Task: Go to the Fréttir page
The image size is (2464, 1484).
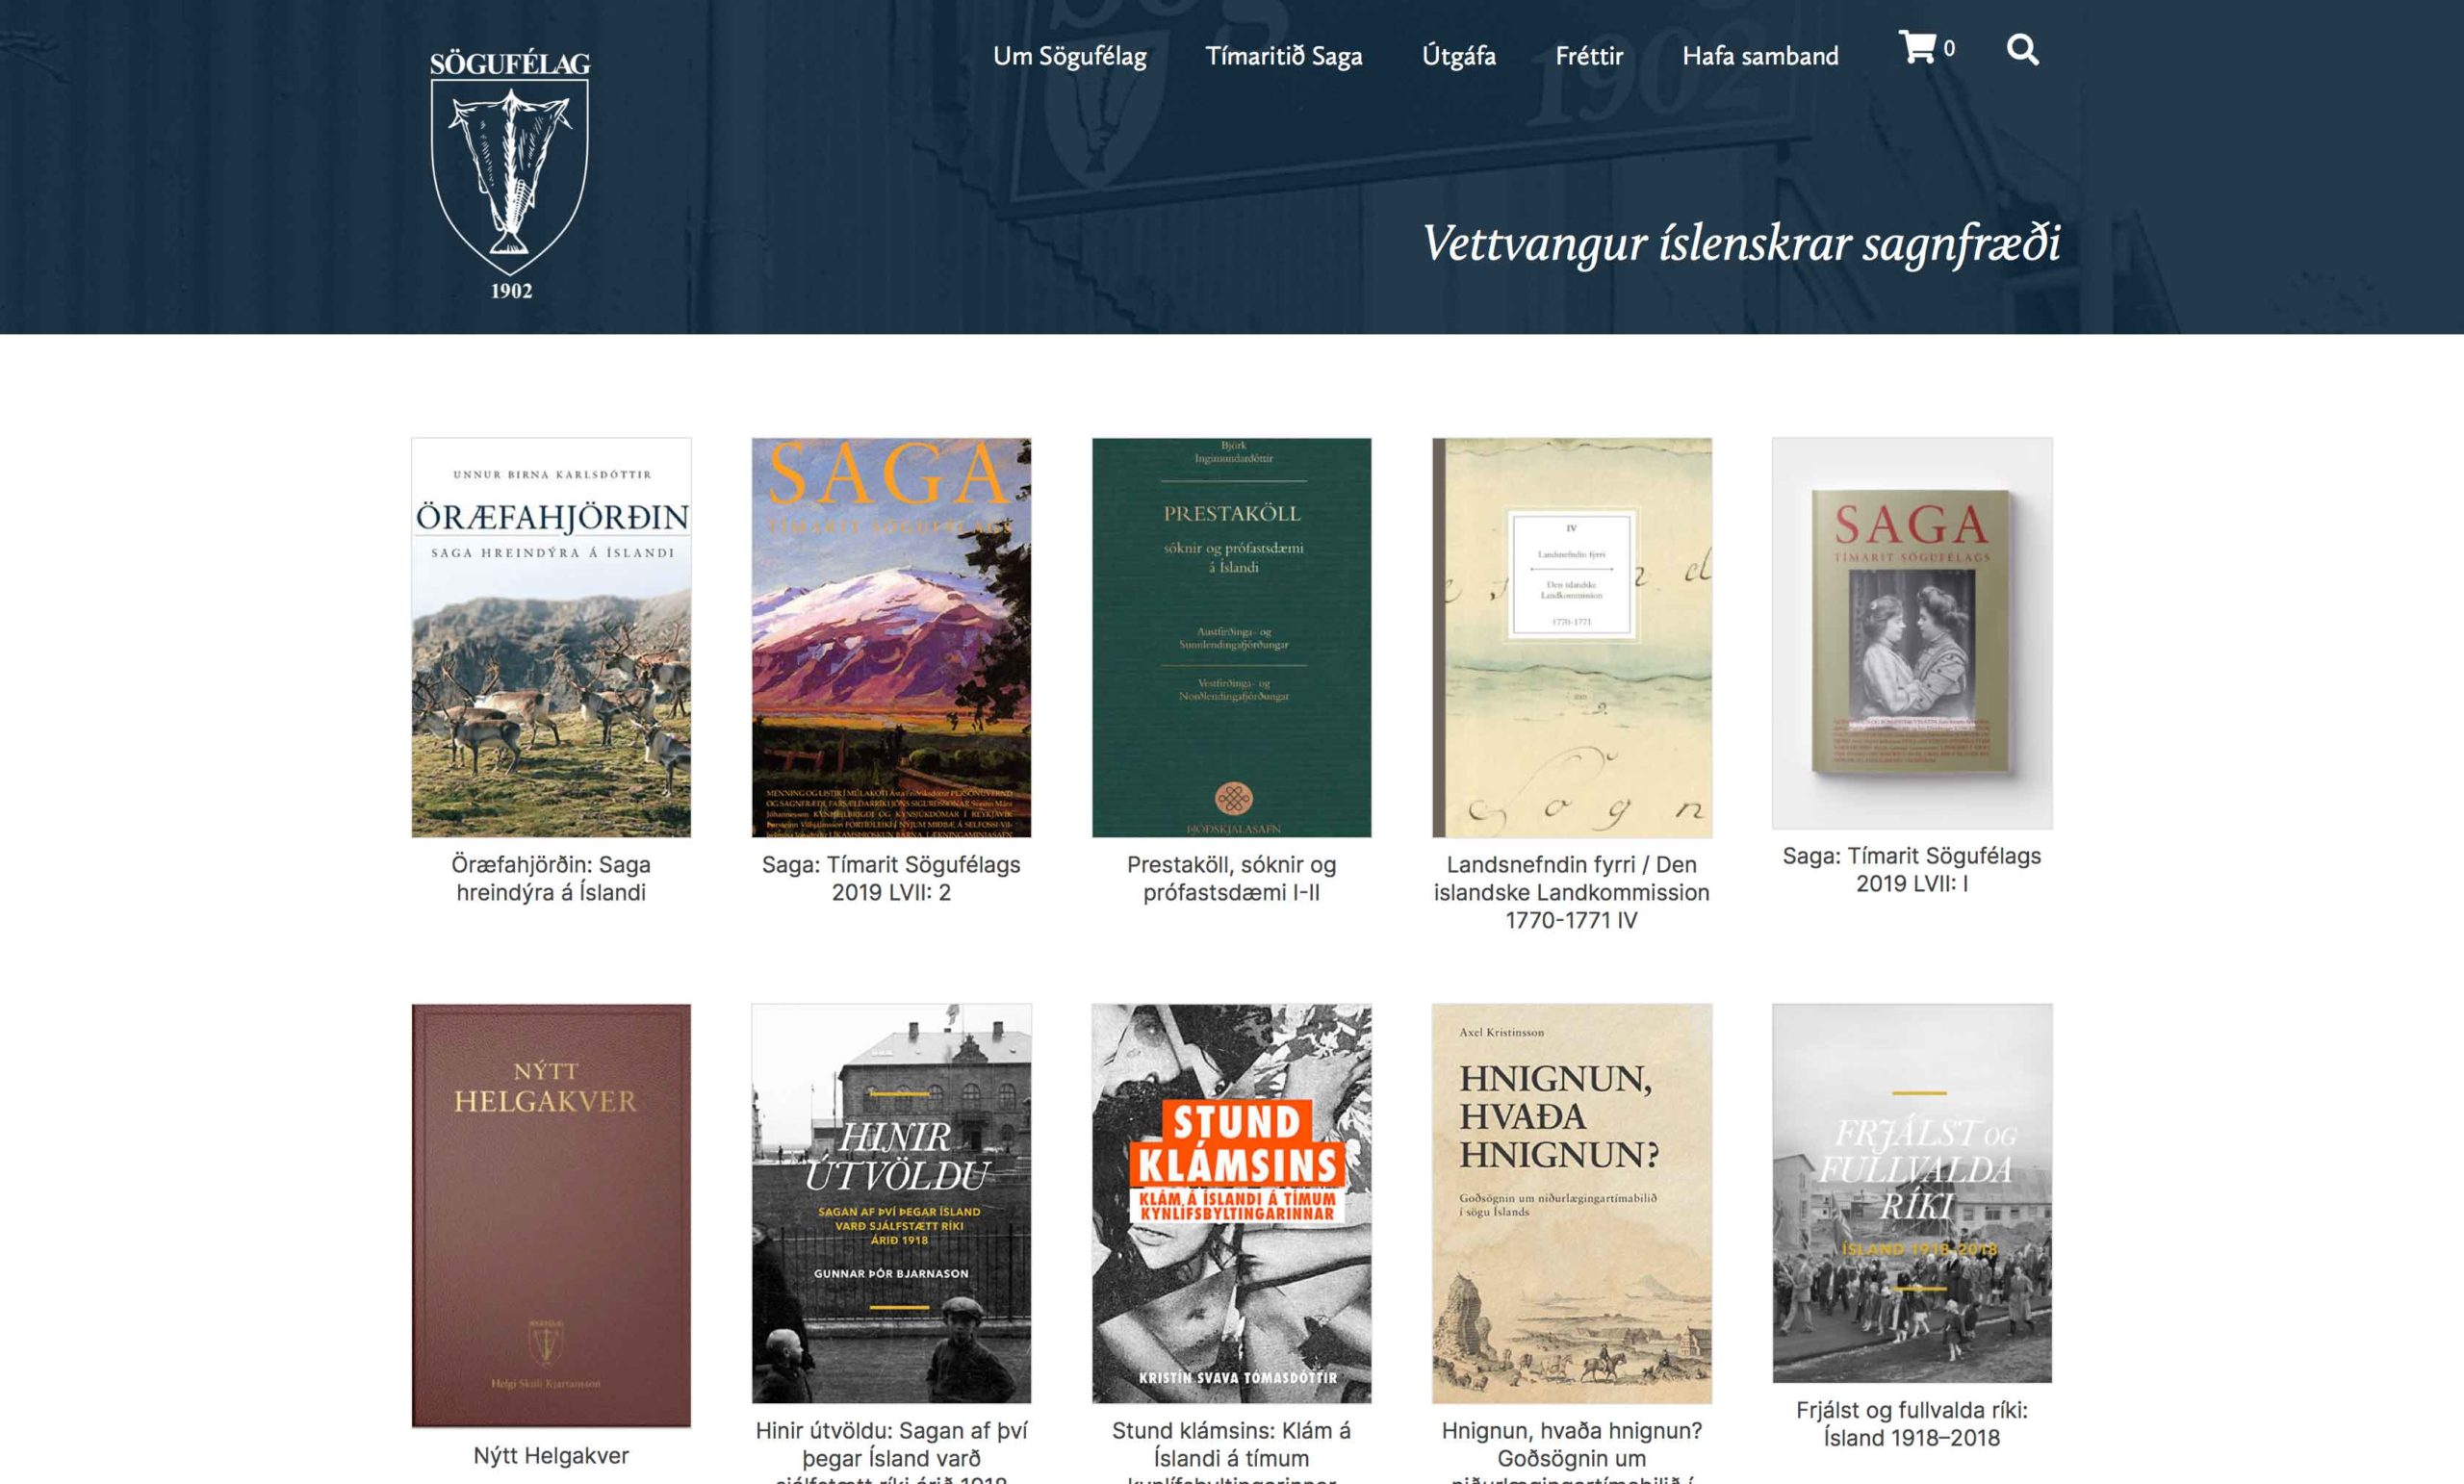Action: point(1588,56)
